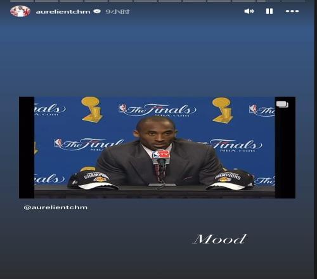Mute the story sound with the speaker icon

pyautogui.click(x=249, y=11)
